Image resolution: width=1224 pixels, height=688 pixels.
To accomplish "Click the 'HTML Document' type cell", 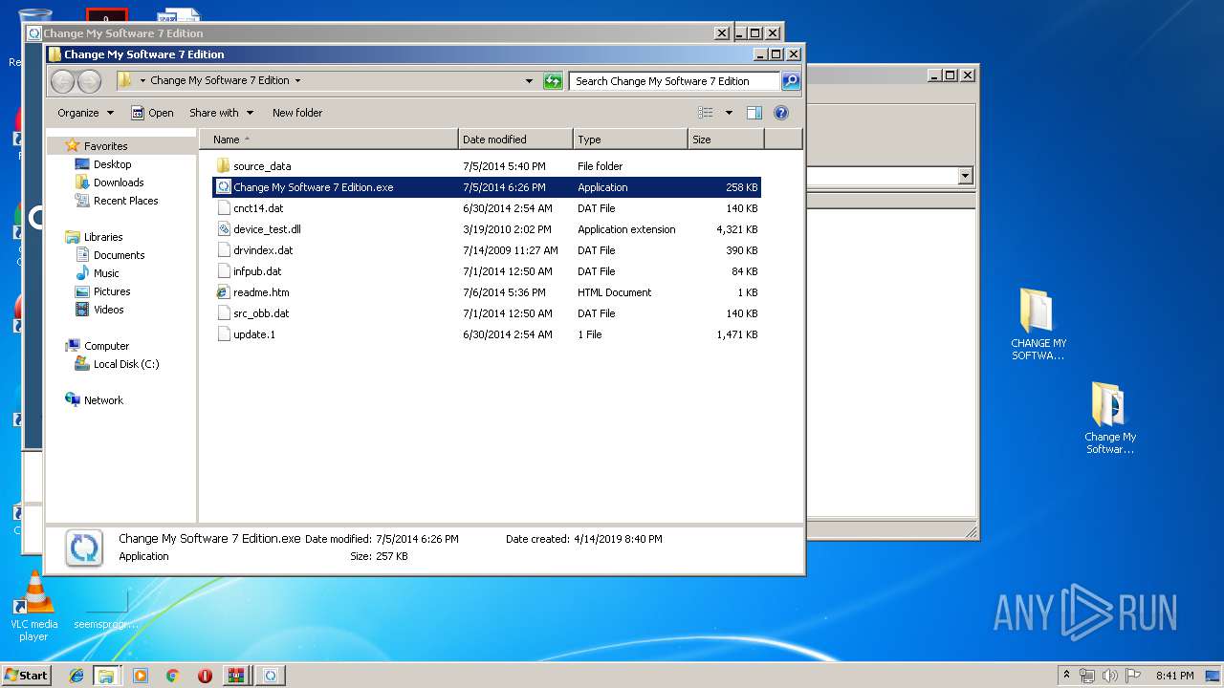I will pos(614,292).
